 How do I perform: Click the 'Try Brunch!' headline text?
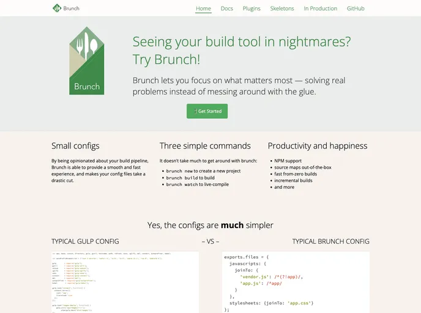tap(166, 59)
